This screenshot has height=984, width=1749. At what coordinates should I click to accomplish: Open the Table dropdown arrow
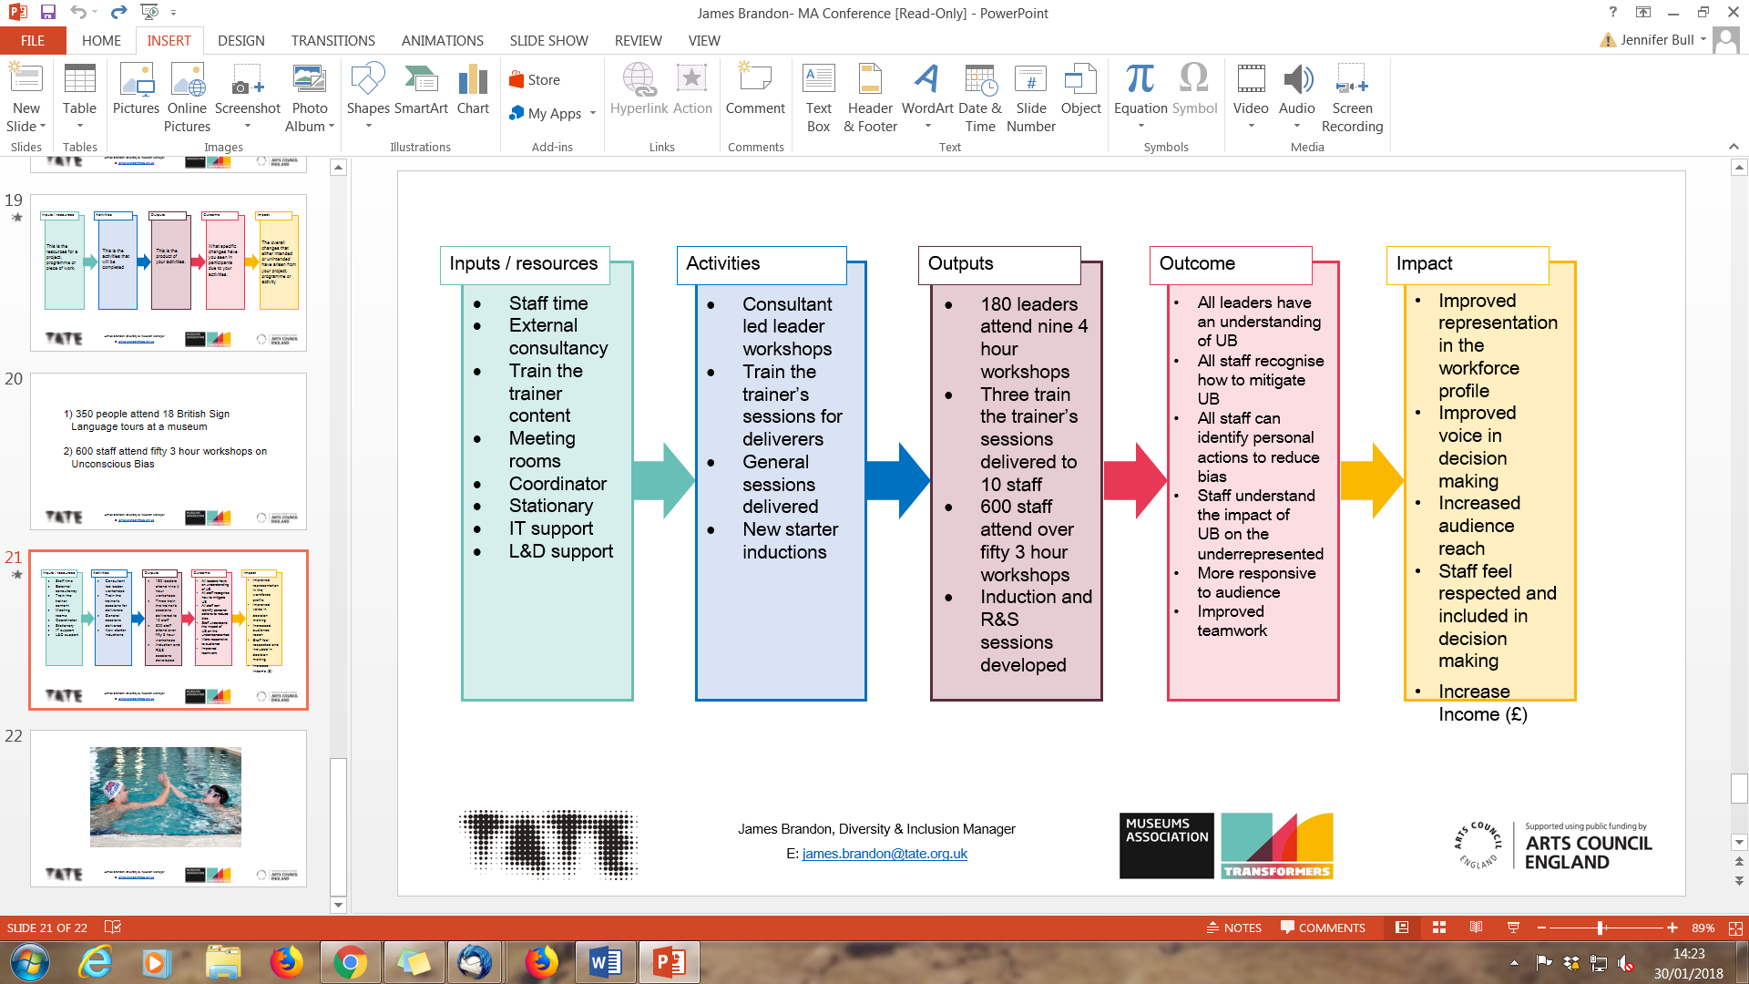(x=79, y=127)
